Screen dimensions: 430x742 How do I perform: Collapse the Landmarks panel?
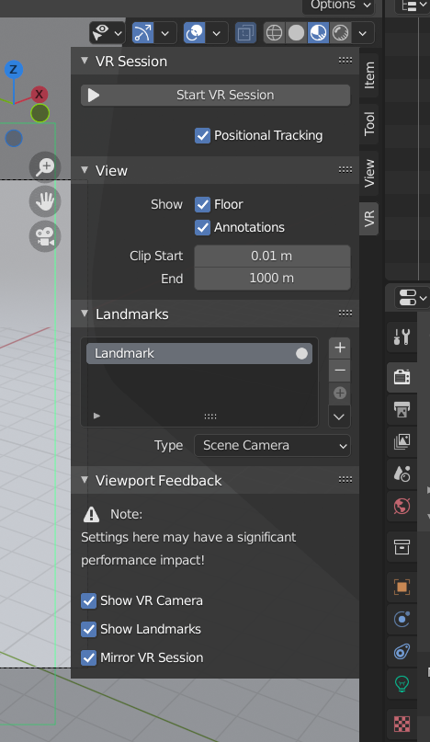[85, 314]
